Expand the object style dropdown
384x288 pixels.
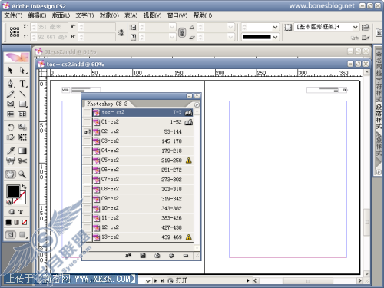[x=355, y=27]
